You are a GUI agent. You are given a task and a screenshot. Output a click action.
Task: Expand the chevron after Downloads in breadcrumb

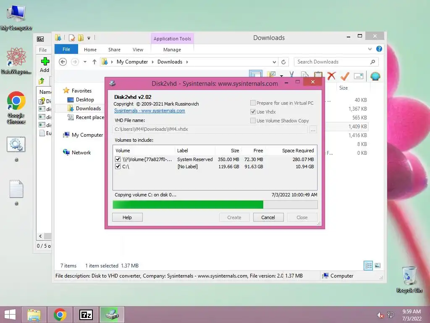point(187,62)
